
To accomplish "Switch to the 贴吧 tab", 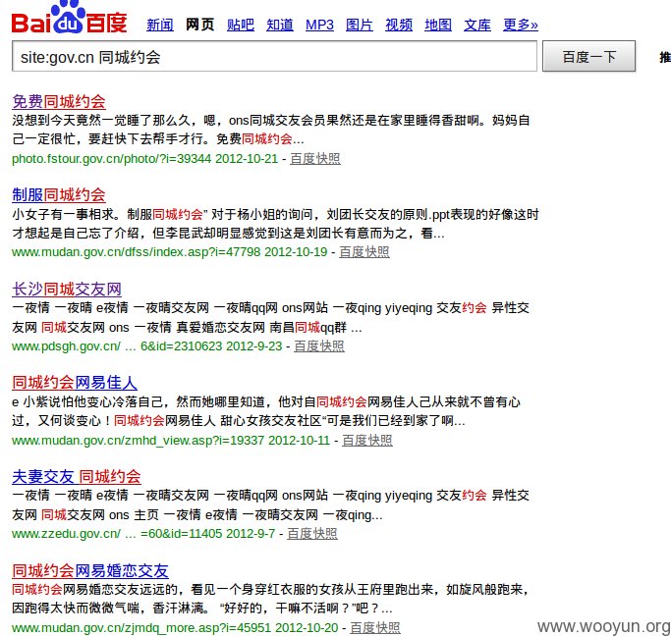I will coord(241,25).
